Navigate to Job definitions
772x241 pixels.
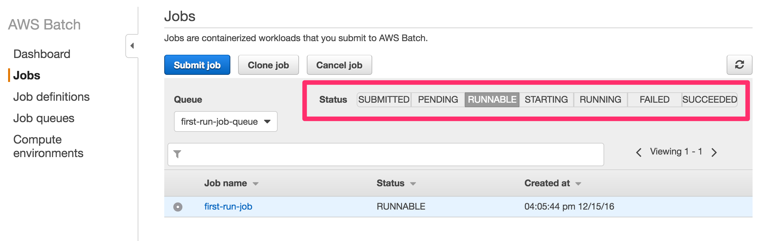(x=52, y=97)
